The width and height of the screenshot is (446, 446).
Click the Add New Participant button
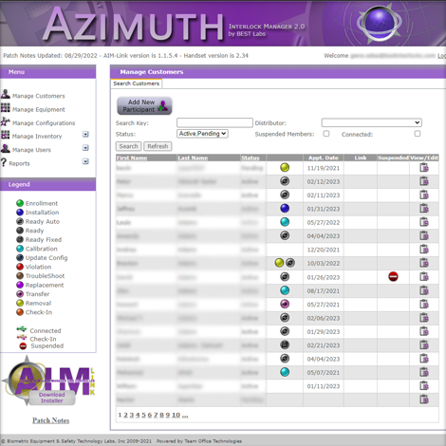click(144, 105)
